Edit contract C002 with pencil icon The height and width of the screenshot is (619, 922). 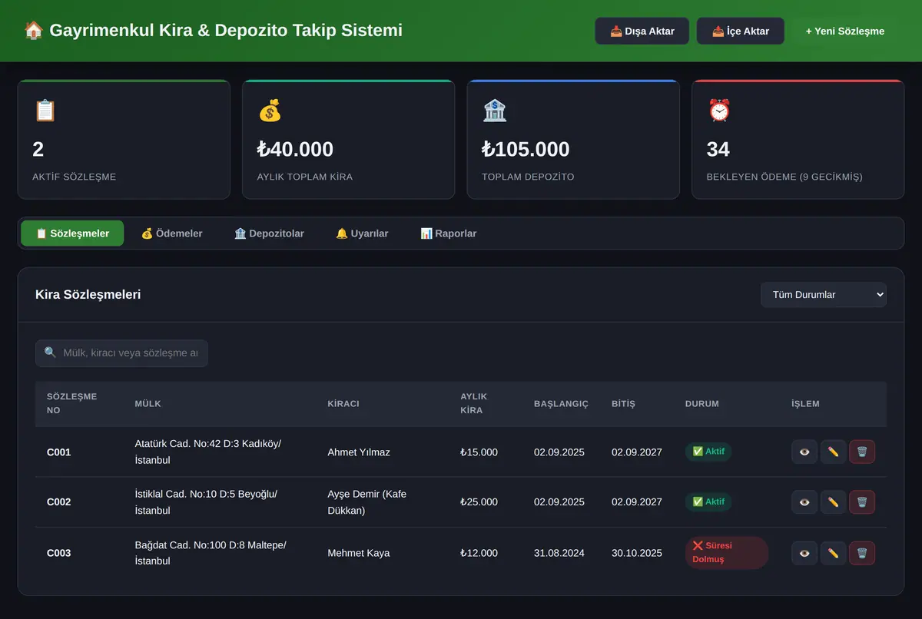[x=834, y=502]
